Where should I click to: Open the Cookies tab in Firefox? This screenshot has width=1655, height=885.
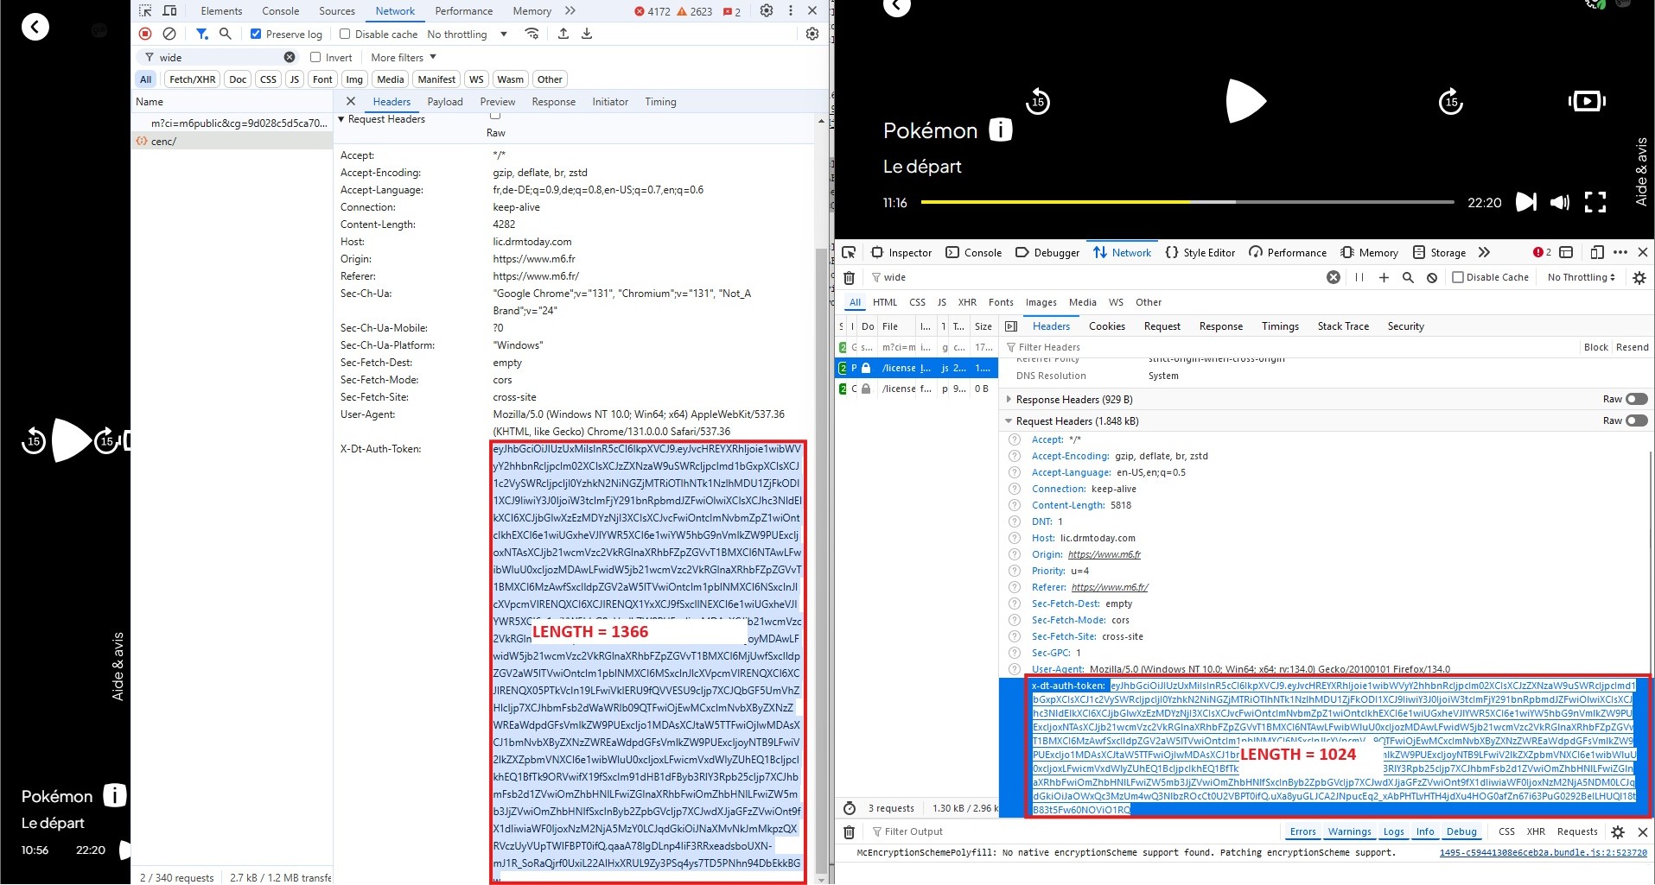[1106, 326]
